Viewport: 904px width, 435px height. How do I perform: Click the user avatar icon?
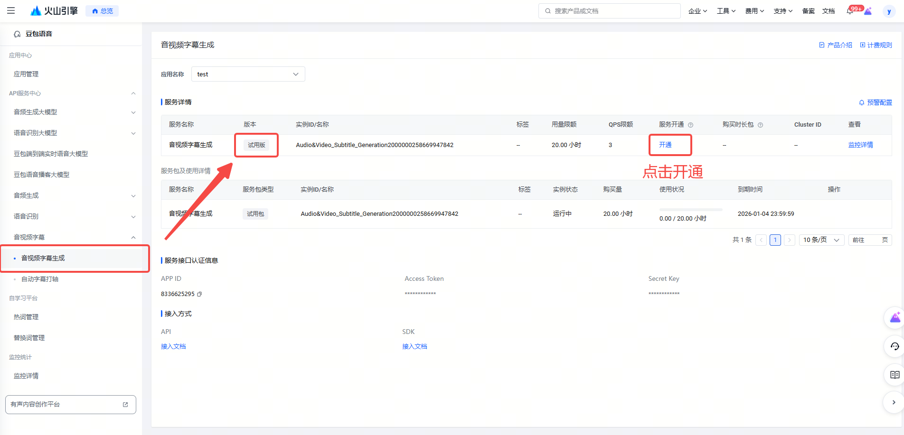point(889,11)
